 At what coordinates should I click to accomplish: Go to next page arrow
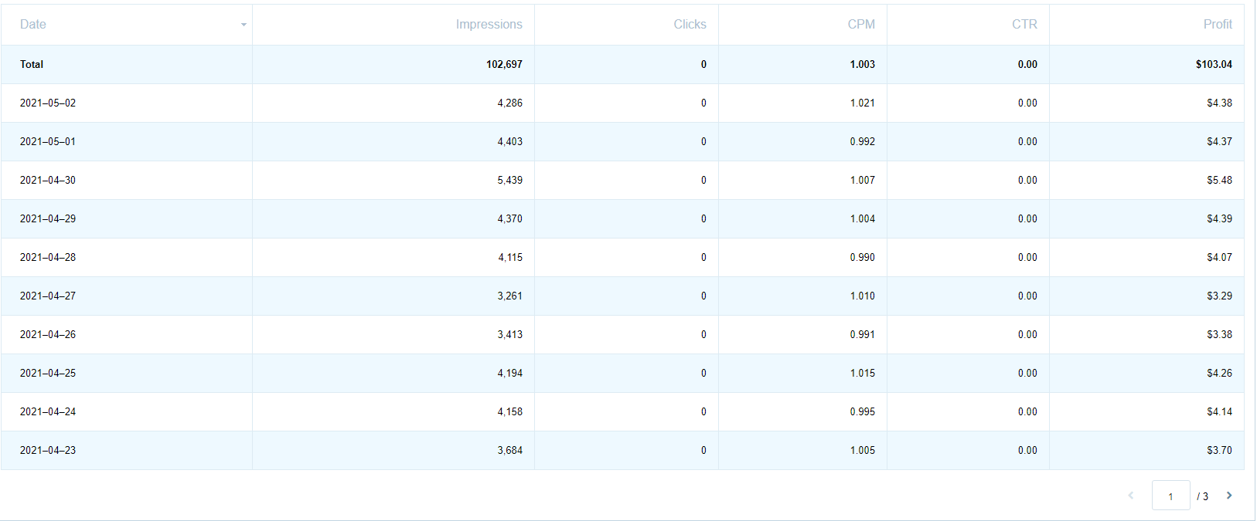click(1229, 496)
